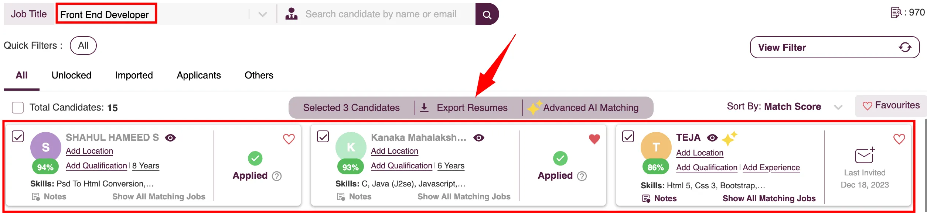Favourite SHAHUL HAMEED S with heart icon
The width and height of the screenshot is (927, 213).
289,139
